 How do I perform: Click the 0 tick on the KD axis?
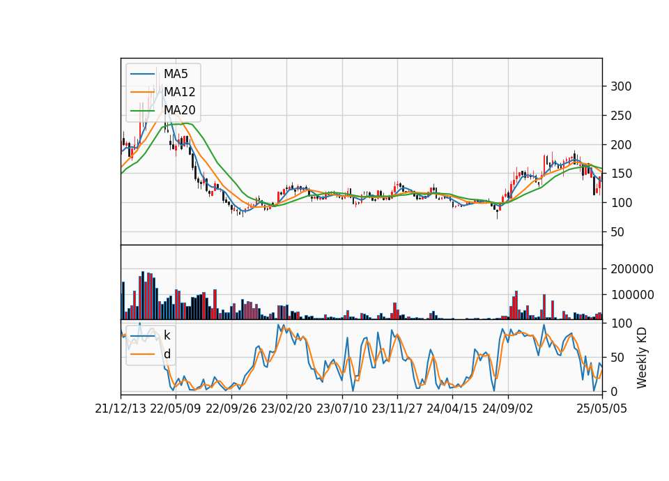tap(614, 391)
